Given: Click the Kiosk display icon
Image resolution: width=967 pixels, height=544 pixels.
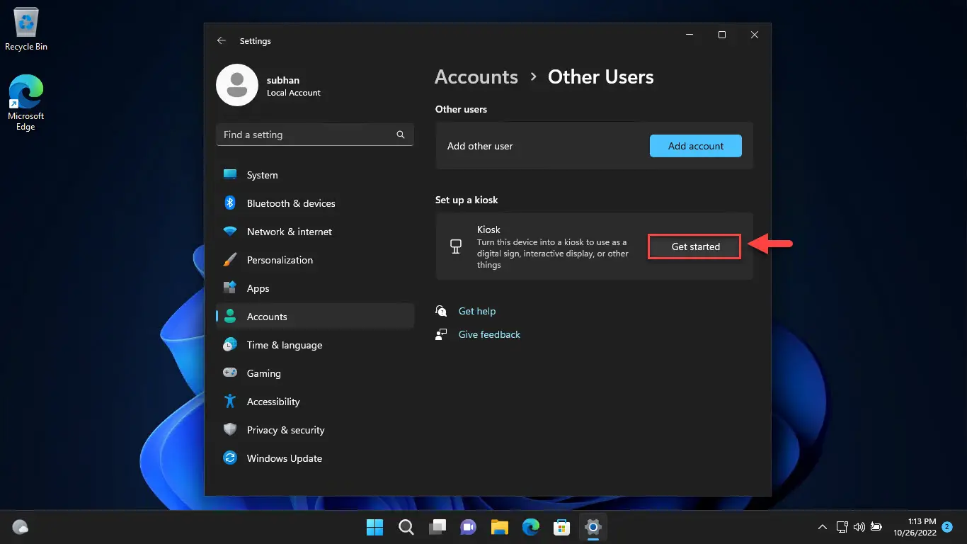Looking at the screenshot, I should pyautogui.click(x=456, y=246).
